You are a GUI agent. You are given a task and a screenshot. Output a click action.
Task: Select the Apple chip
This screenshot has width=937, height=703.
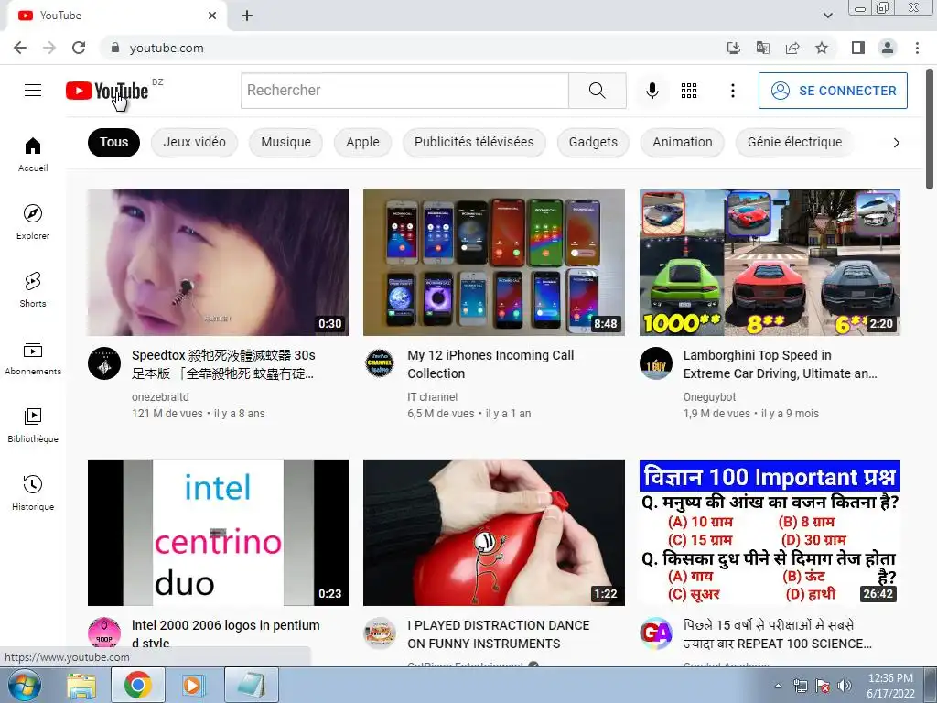tap(362, 142)
